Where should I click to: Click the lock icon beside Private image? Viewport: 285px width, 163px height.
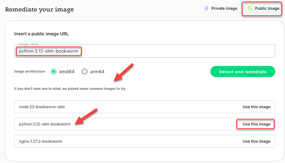[x=206, y=8]
